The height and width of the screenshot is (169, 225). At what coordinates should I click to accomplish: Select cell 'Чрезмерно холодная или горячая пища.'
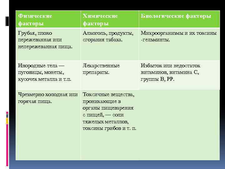click(48, 125)
